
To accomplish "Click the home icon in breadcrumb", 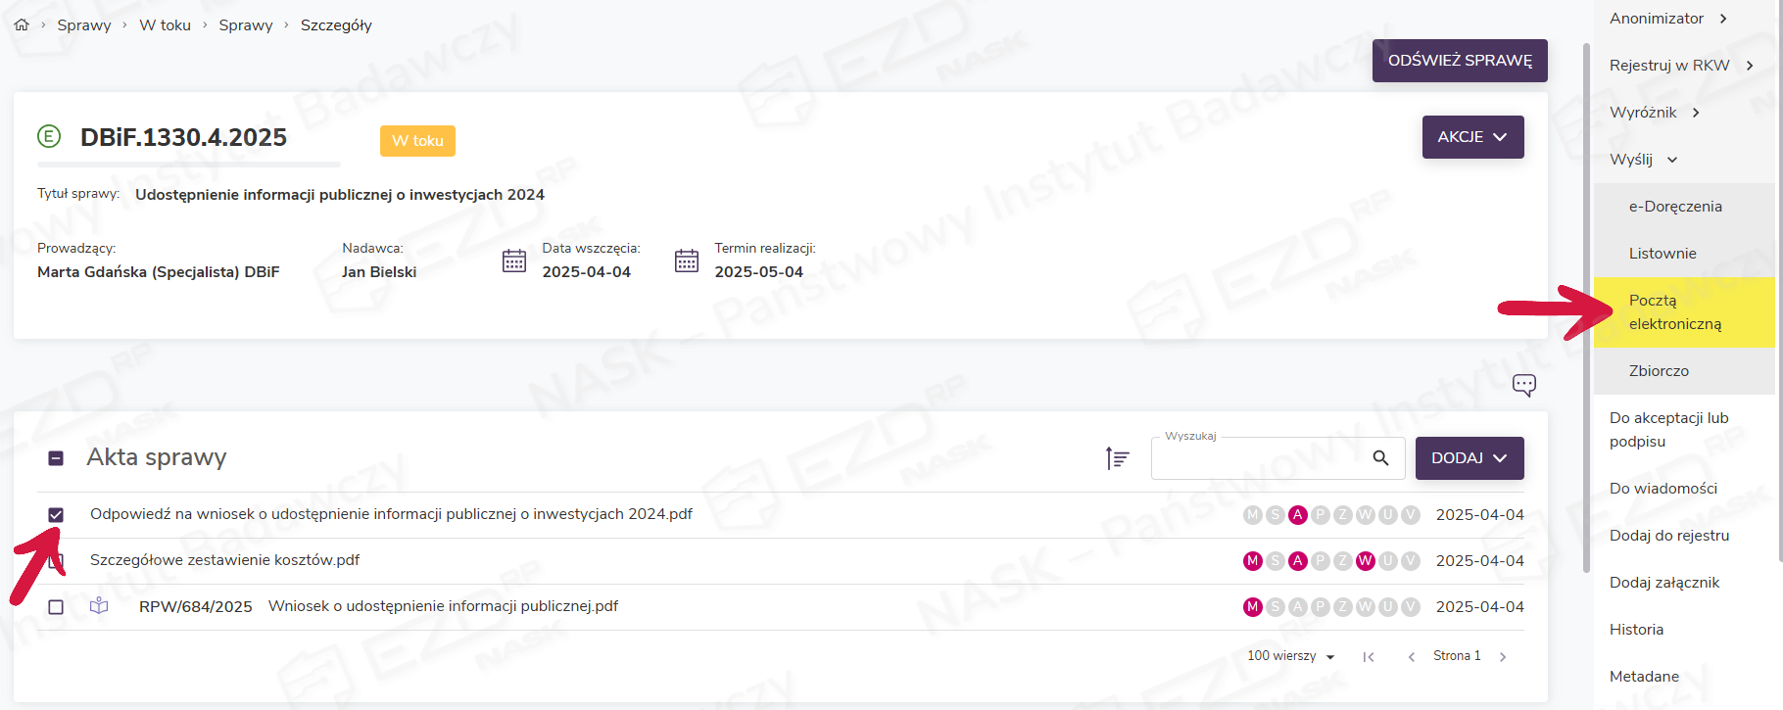I will (x=22, y=25).
